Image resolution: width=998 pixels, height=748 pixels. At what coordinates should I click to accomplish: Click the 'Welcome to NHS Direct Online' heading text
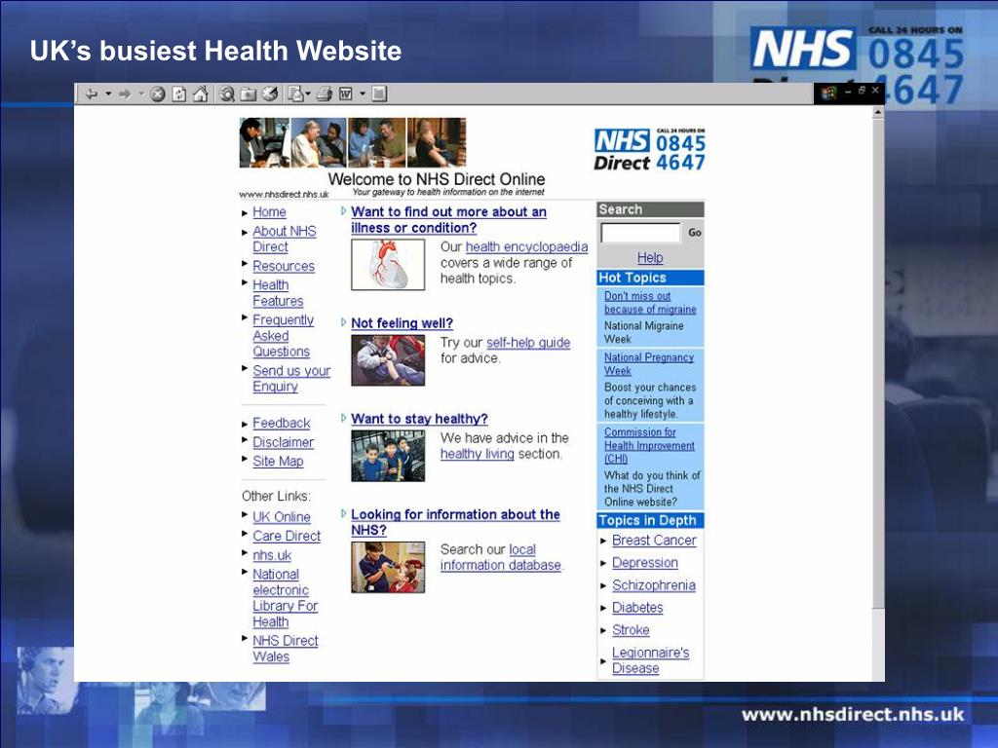pos(437,179)
